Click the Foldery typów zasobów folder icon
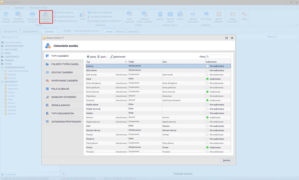This screenshot has width=299, height=180. click(47, 64)
